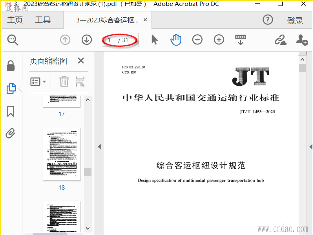Maximize the Acrobat window

coord(280,4)
